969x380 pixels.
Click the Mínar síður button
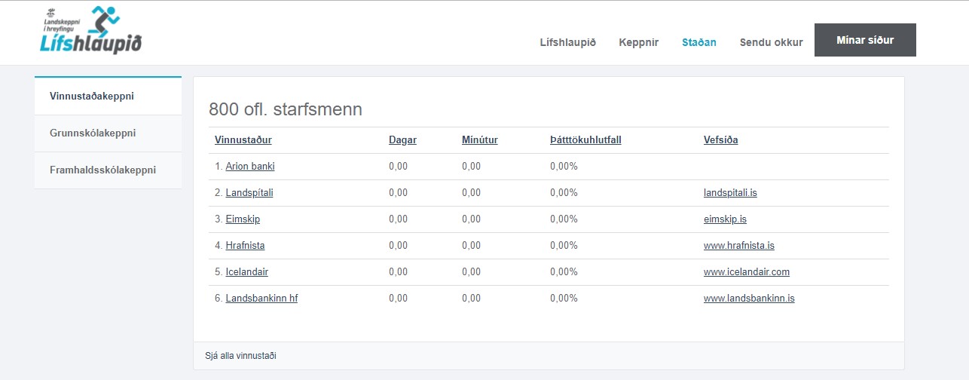(x=865, y=40)
